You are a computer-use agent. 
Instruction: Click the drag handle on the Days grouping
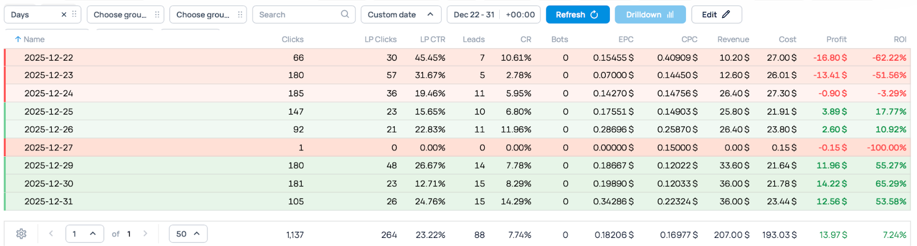[74, 15]
